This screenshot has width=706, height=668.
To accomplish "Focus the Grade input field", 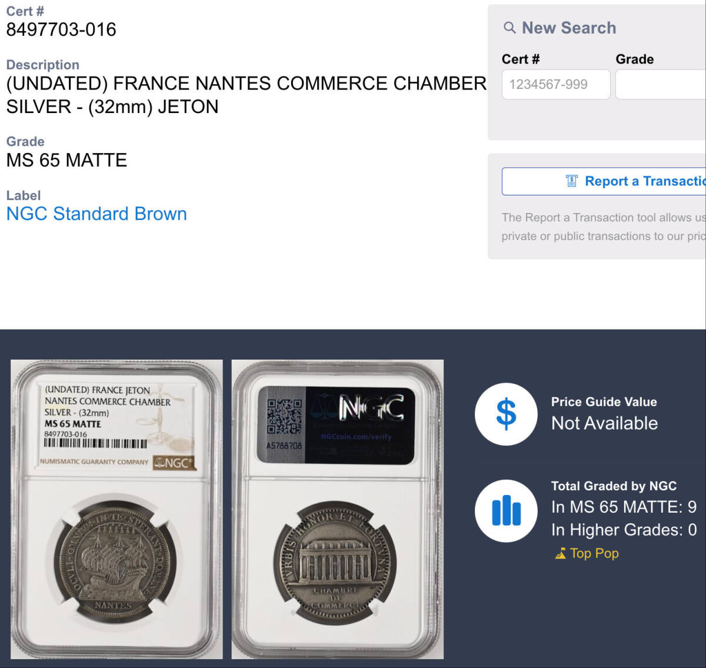I will click(x=661, y=84).
